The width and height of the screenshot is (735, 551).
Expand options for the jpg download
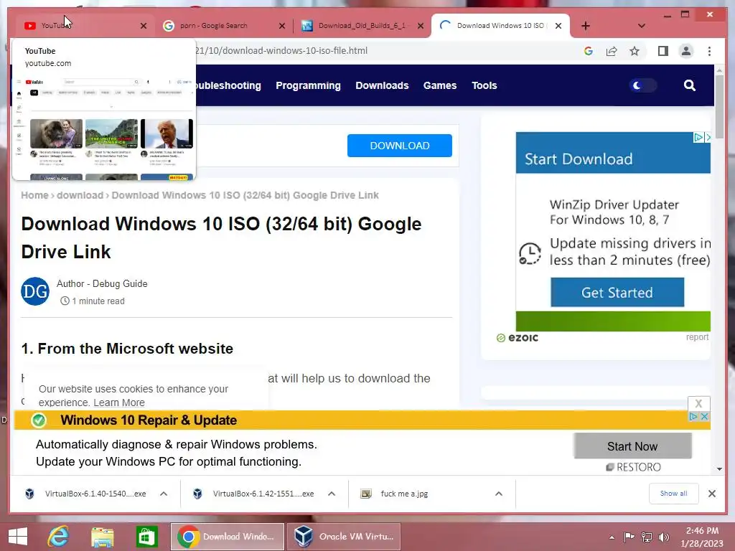coord(499,494)
